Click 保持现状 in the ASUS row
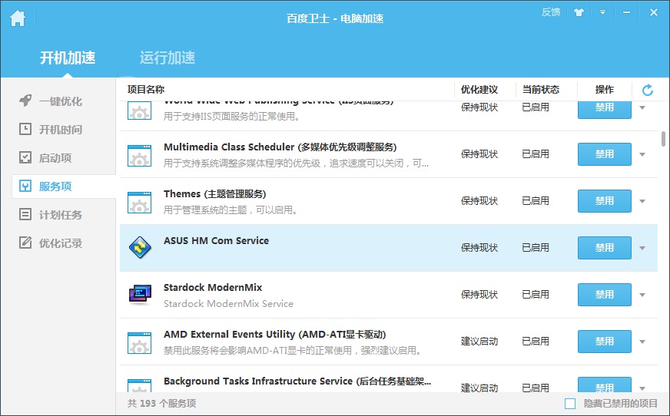 point(479,248)
